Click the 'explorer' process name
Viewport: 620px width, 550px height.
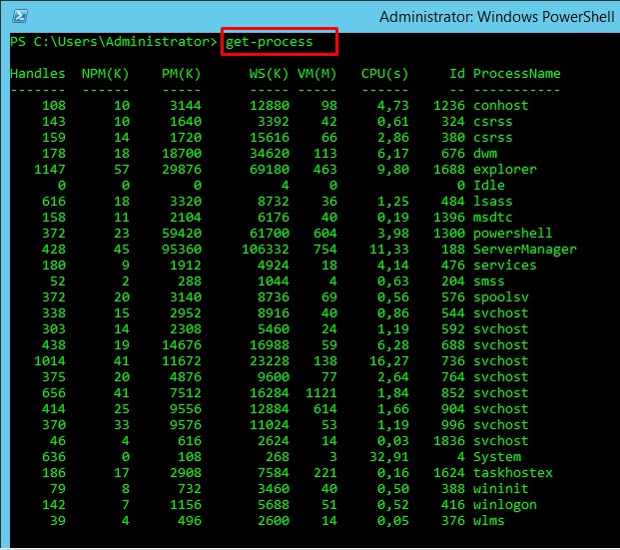pos(504,170)
